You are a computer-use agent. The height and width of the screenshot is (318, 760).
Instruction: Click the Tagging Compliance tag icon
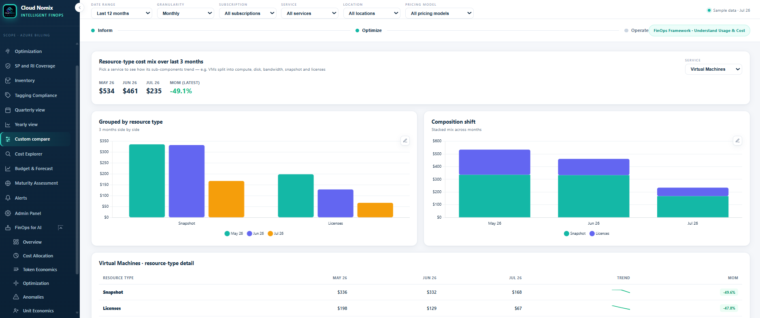8,95
